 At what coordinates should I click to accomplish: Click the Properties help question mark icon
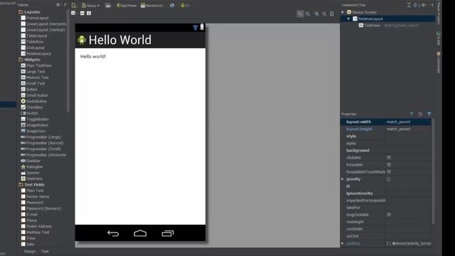[411, 114]
